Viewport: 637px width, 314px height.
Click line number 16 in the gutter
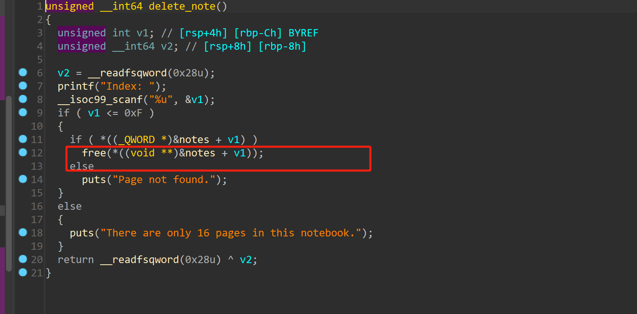pyautogui.click(x=37, y=207)
